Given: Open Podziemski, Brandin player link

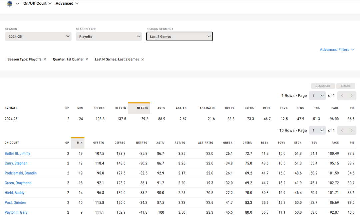Looking at the screenshot, I should 21,173.
